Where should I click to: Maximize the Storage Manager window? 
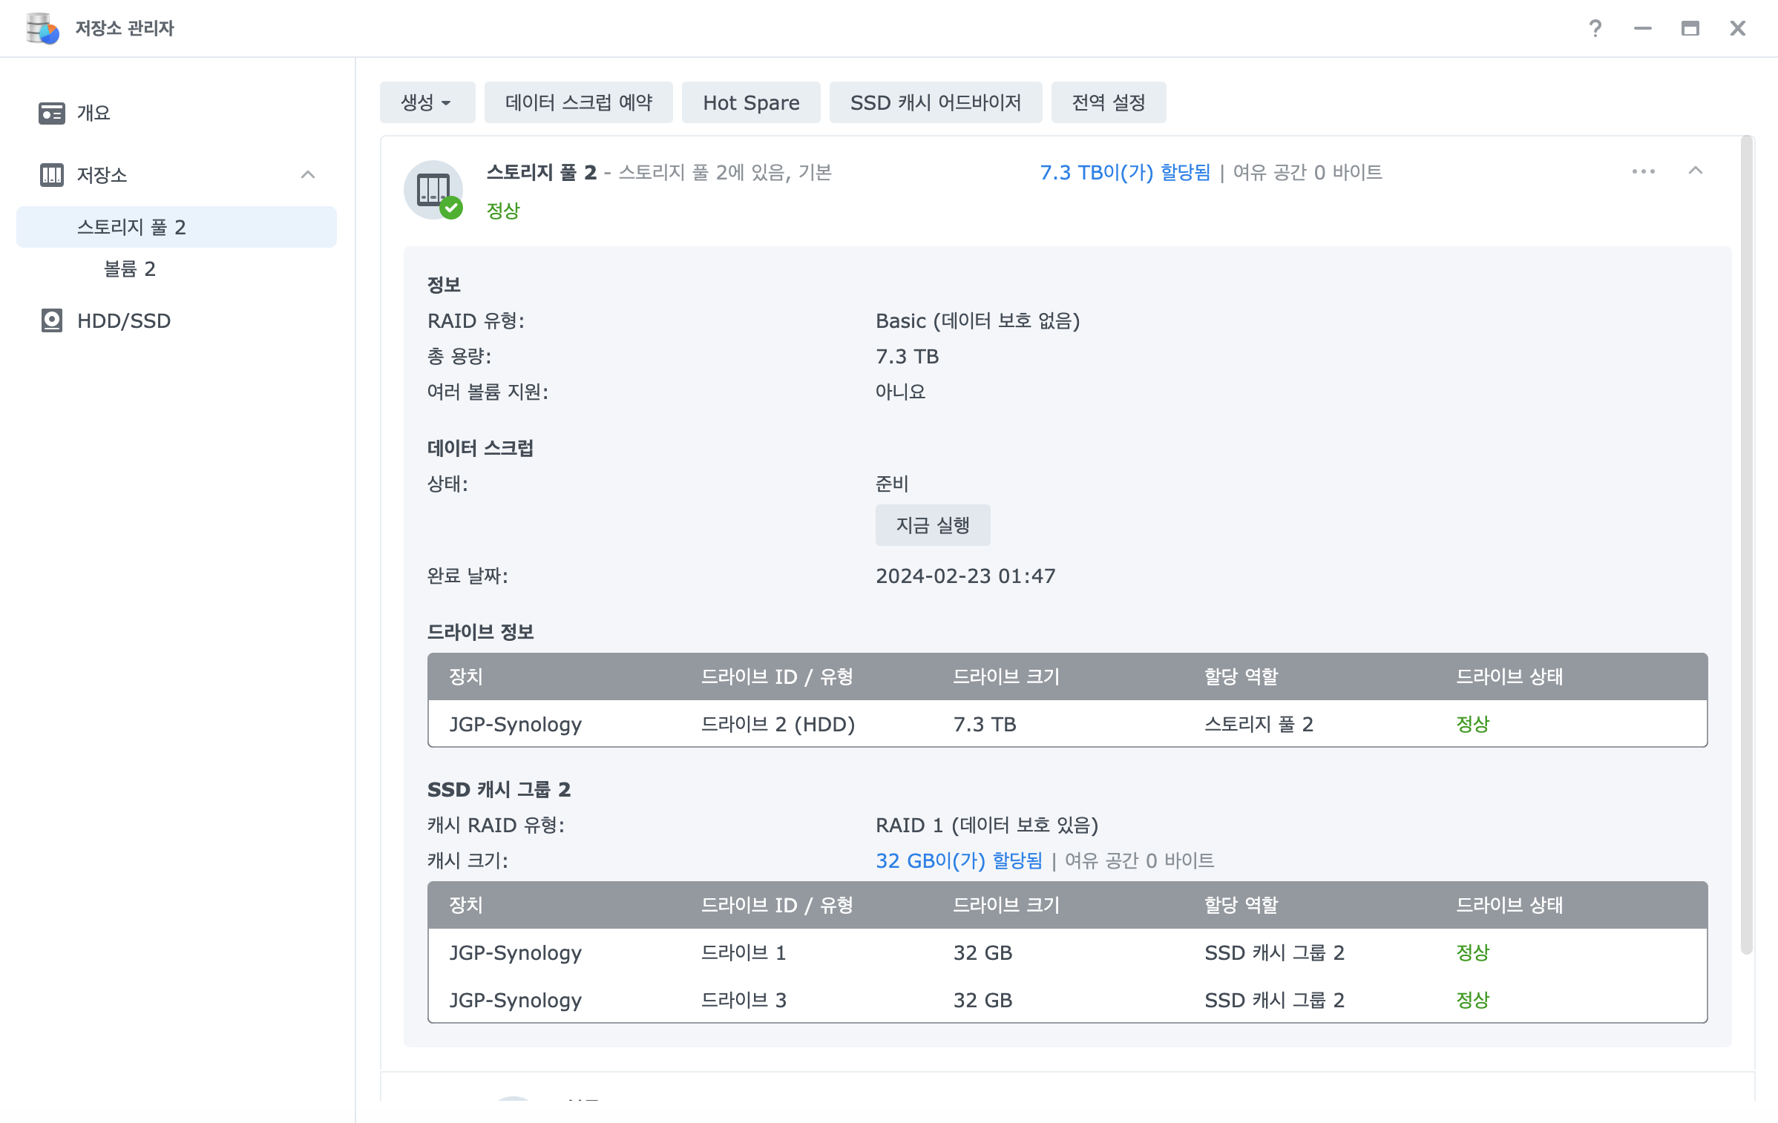[x=1690, y=28]
